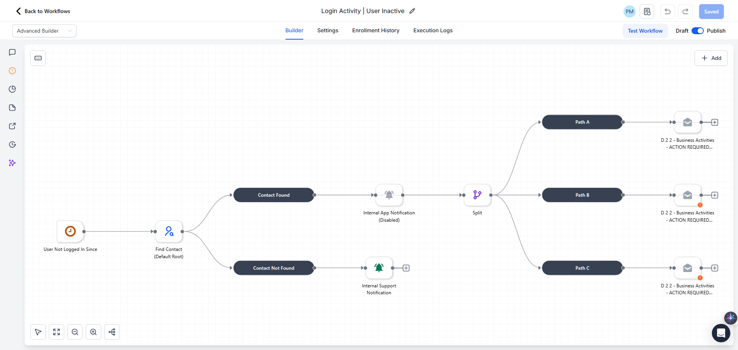Open the Find Contact action node

point(169,231)
